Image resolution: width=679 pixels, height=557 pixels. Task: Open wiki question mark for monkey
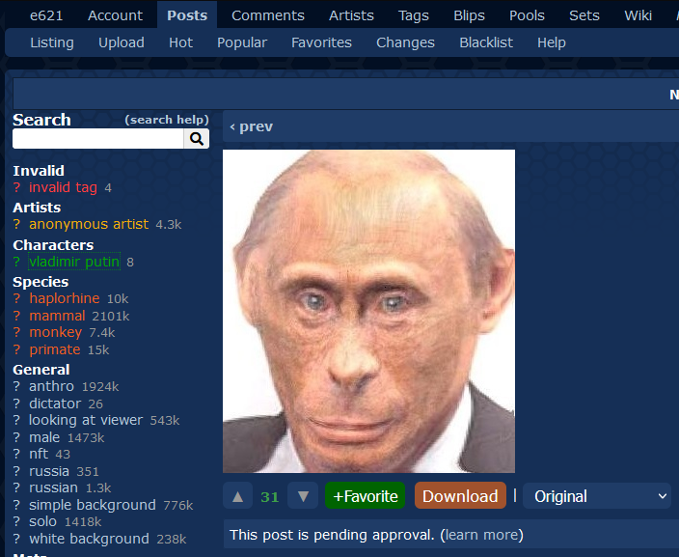click(16, 332)
